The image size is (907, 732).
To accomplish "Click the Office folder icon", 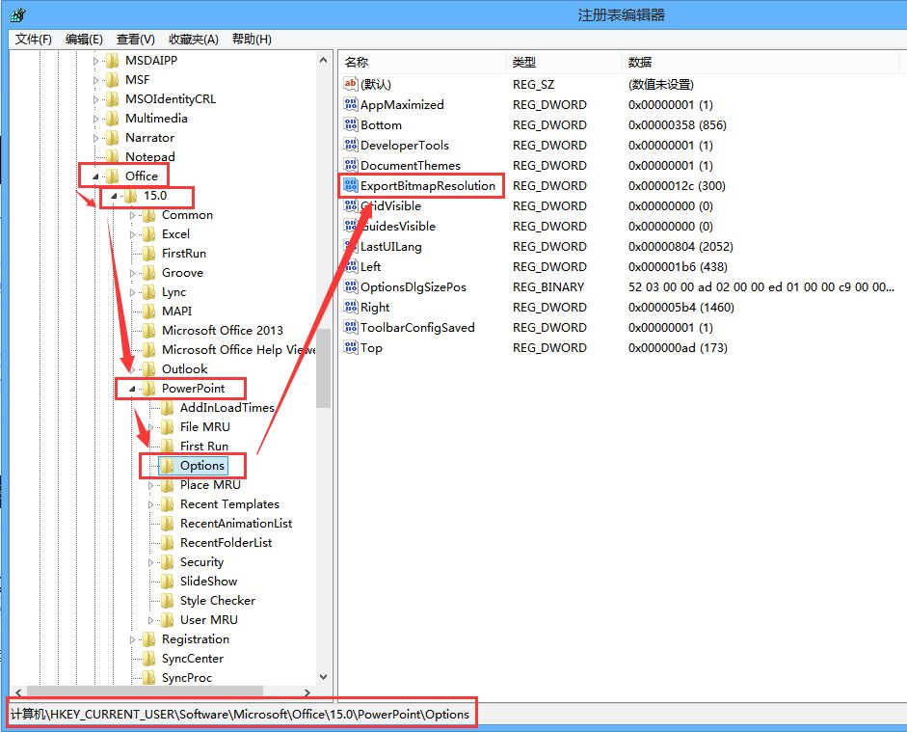I will coord(113,176).
